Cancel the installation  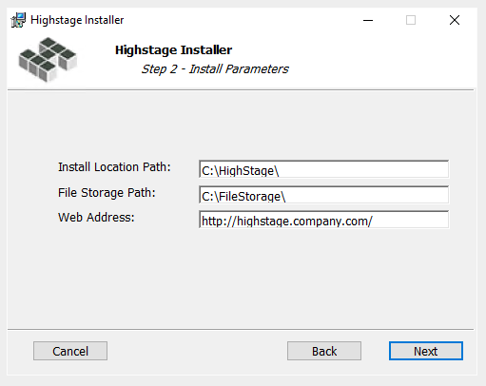[70, 351]
